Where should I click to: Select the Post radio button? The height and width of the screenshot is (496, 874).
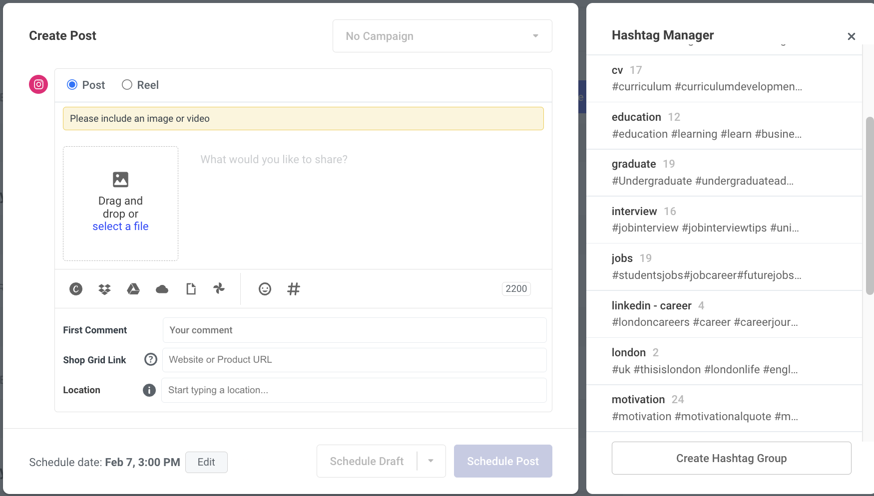(x=72, y=85)
